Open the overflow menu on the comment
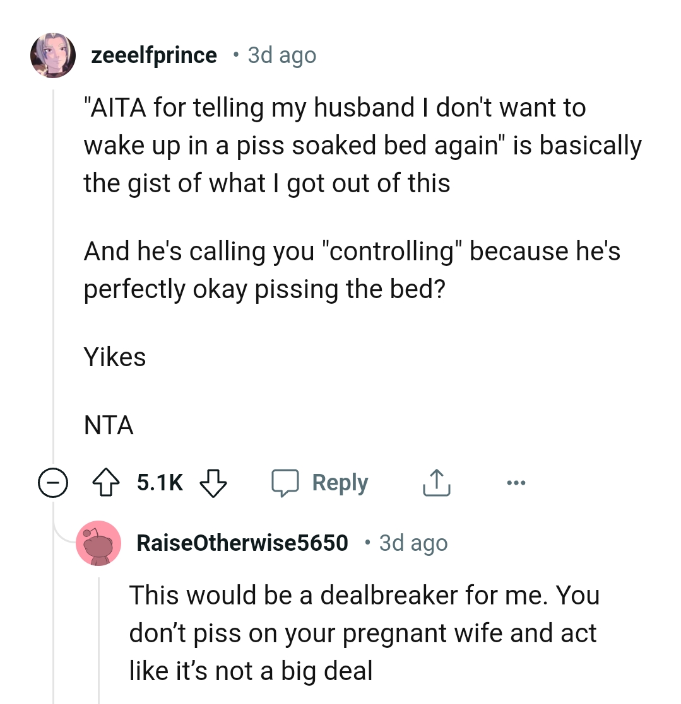This screenshot has width=681, height=704. coord(516,482)
